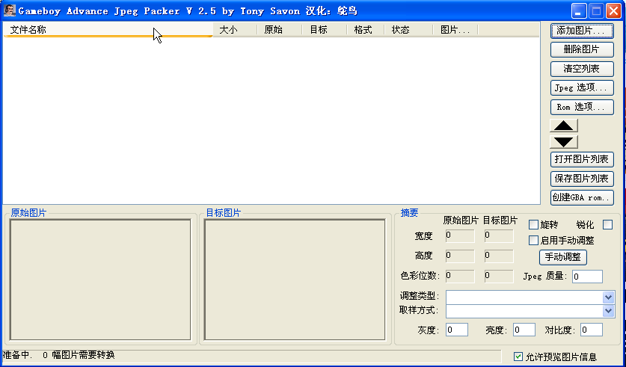This screenshot has width=626, height=367.
Task: Click 清空列表 button
Action: (x=582, y=69)
